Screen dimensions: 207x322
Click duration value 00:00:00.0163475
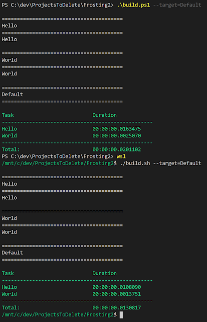(117, 129)
